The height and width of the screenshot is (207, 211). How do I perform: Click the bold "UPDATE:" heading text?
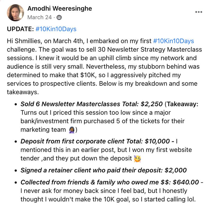click(x=21, y=29)
